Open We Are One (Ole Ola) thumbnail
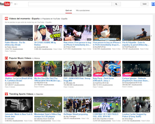155x124 pixels. (48, 69)
